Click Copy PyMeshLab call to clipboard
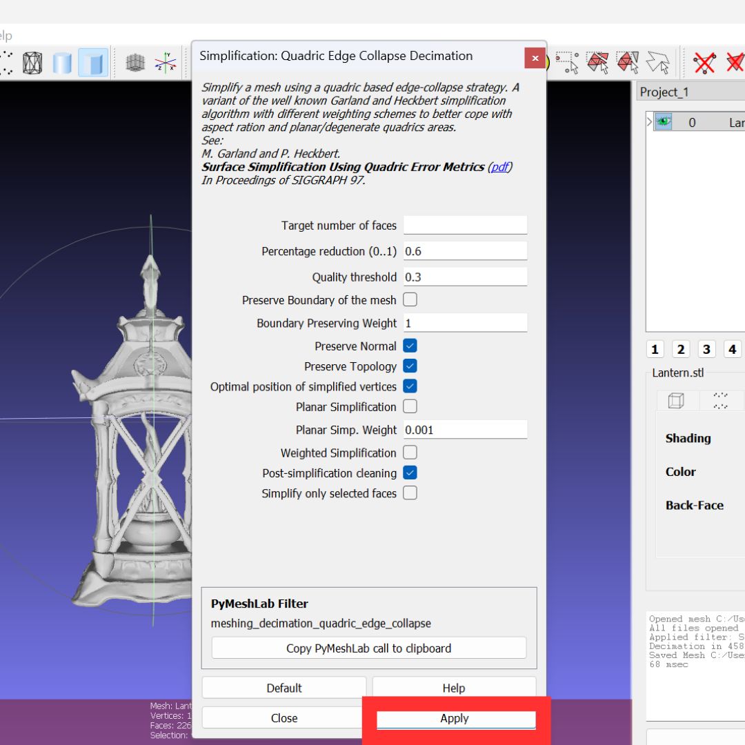745x745 pixels. coord(368,648)
